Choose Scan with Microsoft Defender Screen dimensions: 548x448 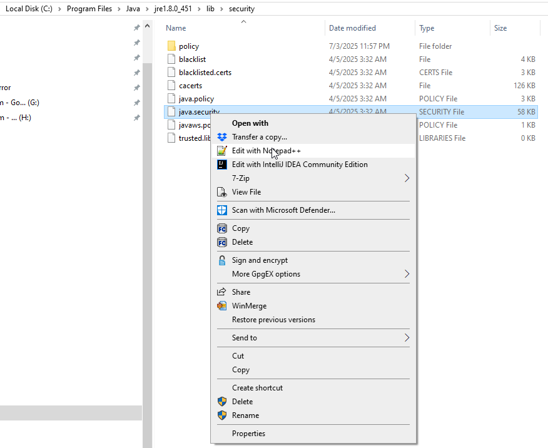pyautogui.click(x=313, y=210)
